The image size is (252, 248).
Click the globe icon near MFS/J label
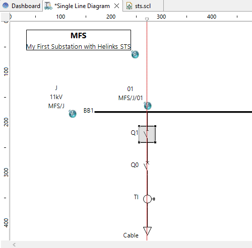(x=73, y=114)
